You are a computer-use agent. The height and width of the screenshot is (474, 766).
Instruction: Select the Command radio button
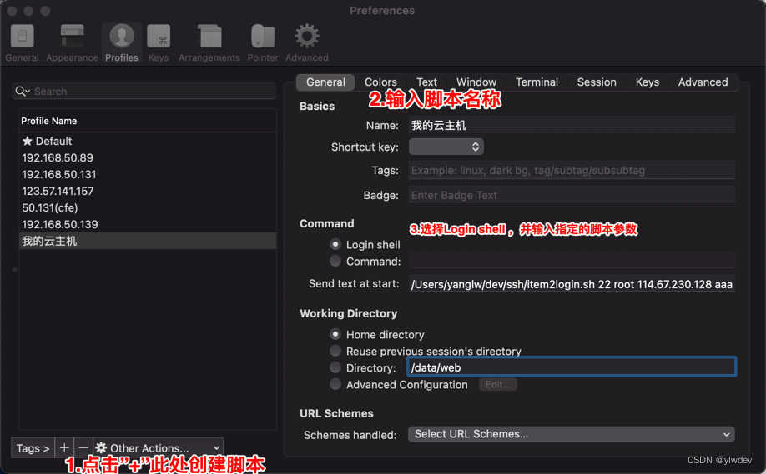pos(335,261)
